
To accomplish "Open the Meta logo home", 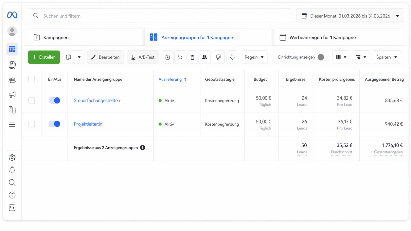I will click(12, 15).
